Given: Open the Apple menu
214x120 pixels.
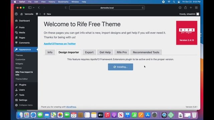Looking at the screenshot, I should click(x=15, y=2).
